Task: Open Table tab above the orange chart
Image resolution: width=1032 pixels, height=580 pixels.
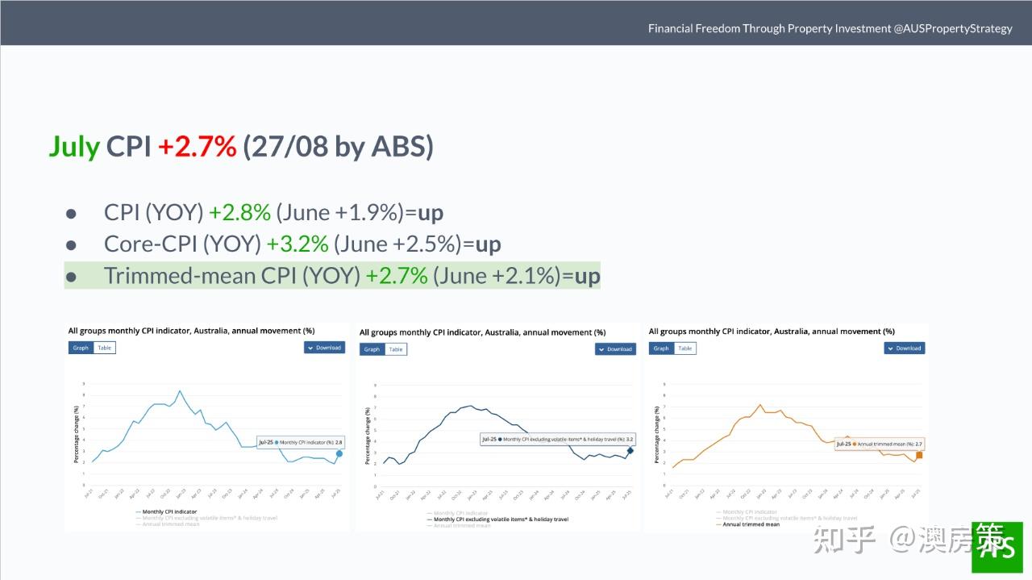Action: click(x=685, y=348)
